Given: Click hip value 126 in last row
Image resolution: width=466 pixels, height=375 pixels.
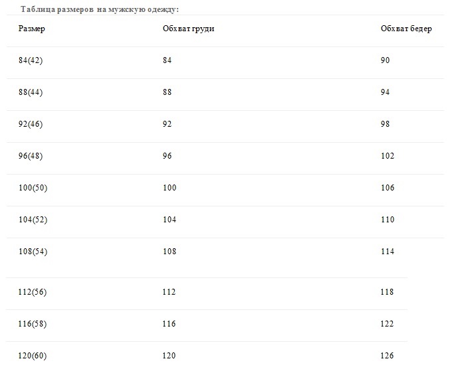Looking at the screenshot, I should 387,355.
